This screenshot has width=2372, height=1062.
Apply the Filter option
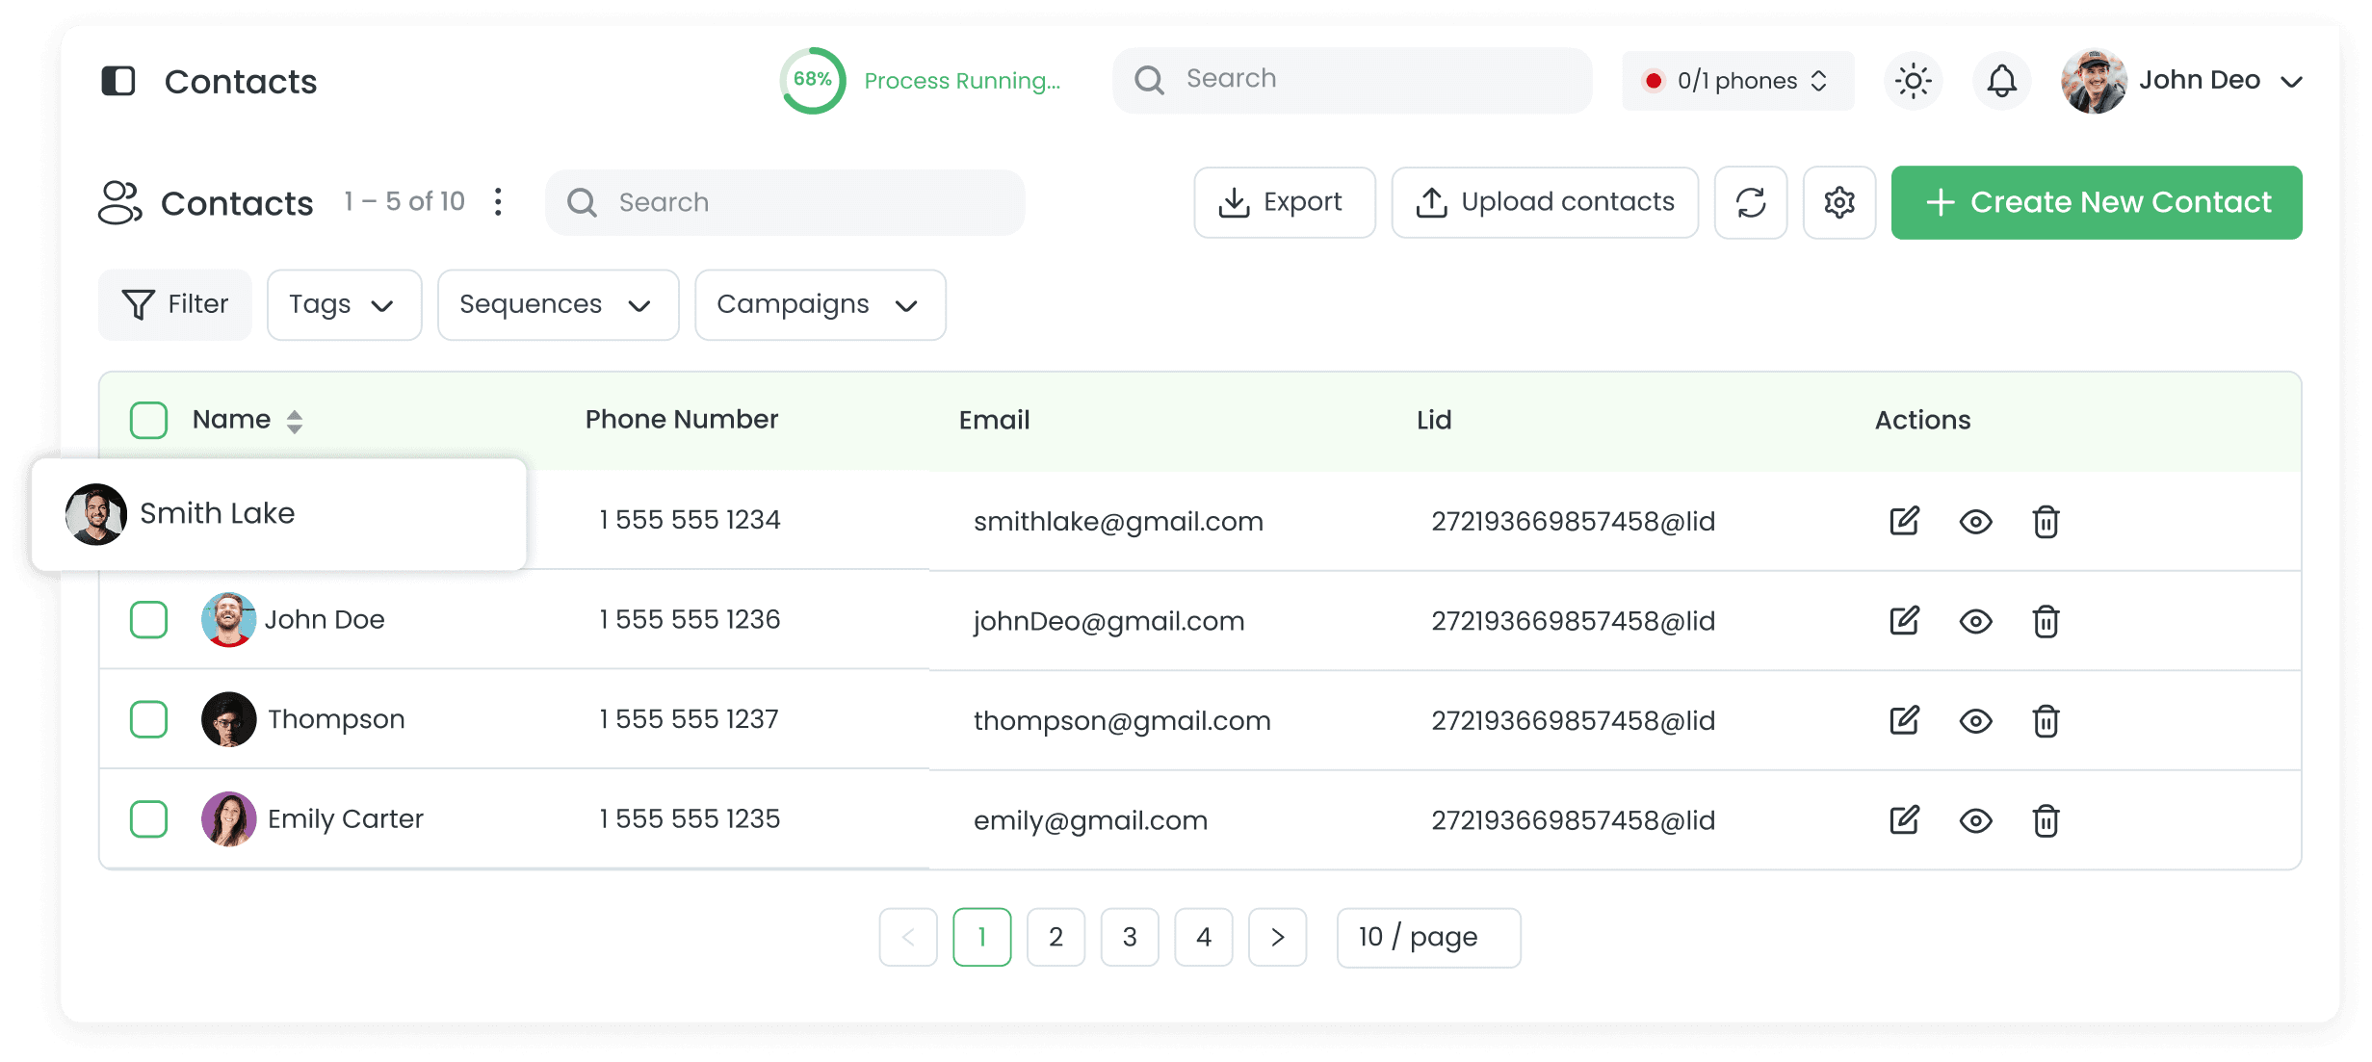pos(174,304)
